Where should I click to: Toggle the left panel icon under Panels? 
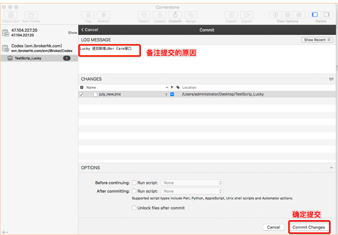coord(315,15)
